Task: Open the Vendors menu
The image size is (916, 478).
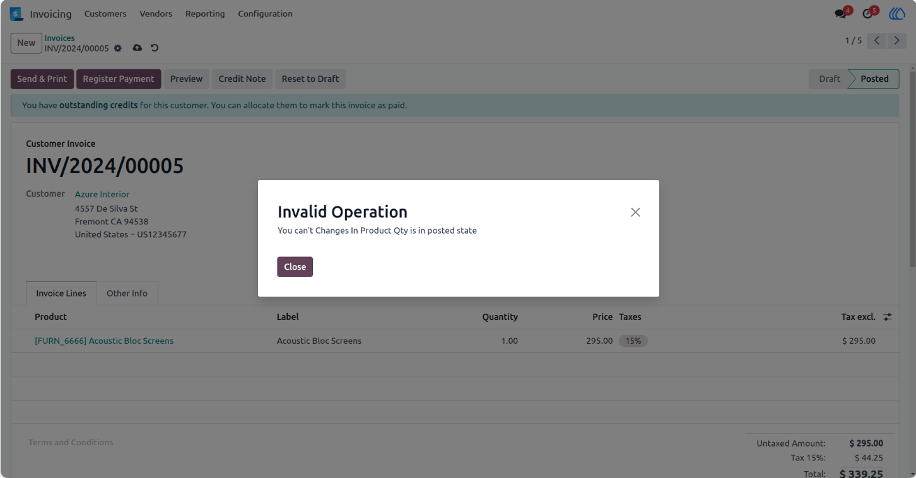Action: pos(156,14)
